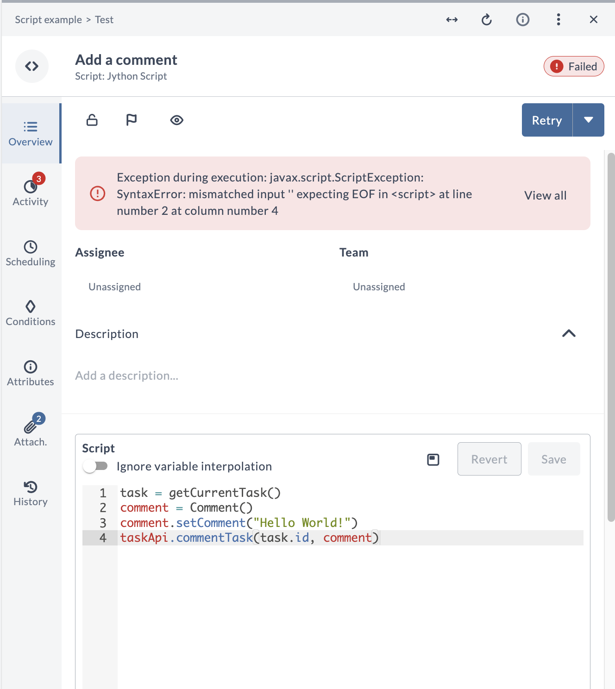Click the expand width arrows icon
The height and width of the screenshot is (689, 615).
(452, 19)
